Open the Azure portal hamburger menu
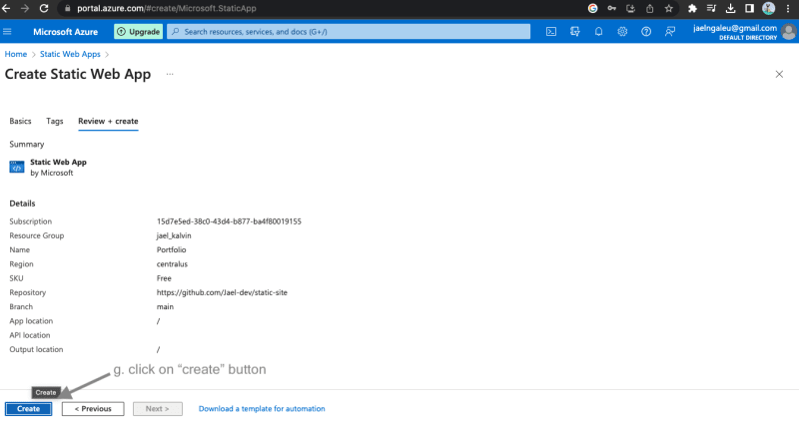 (7, 32)
